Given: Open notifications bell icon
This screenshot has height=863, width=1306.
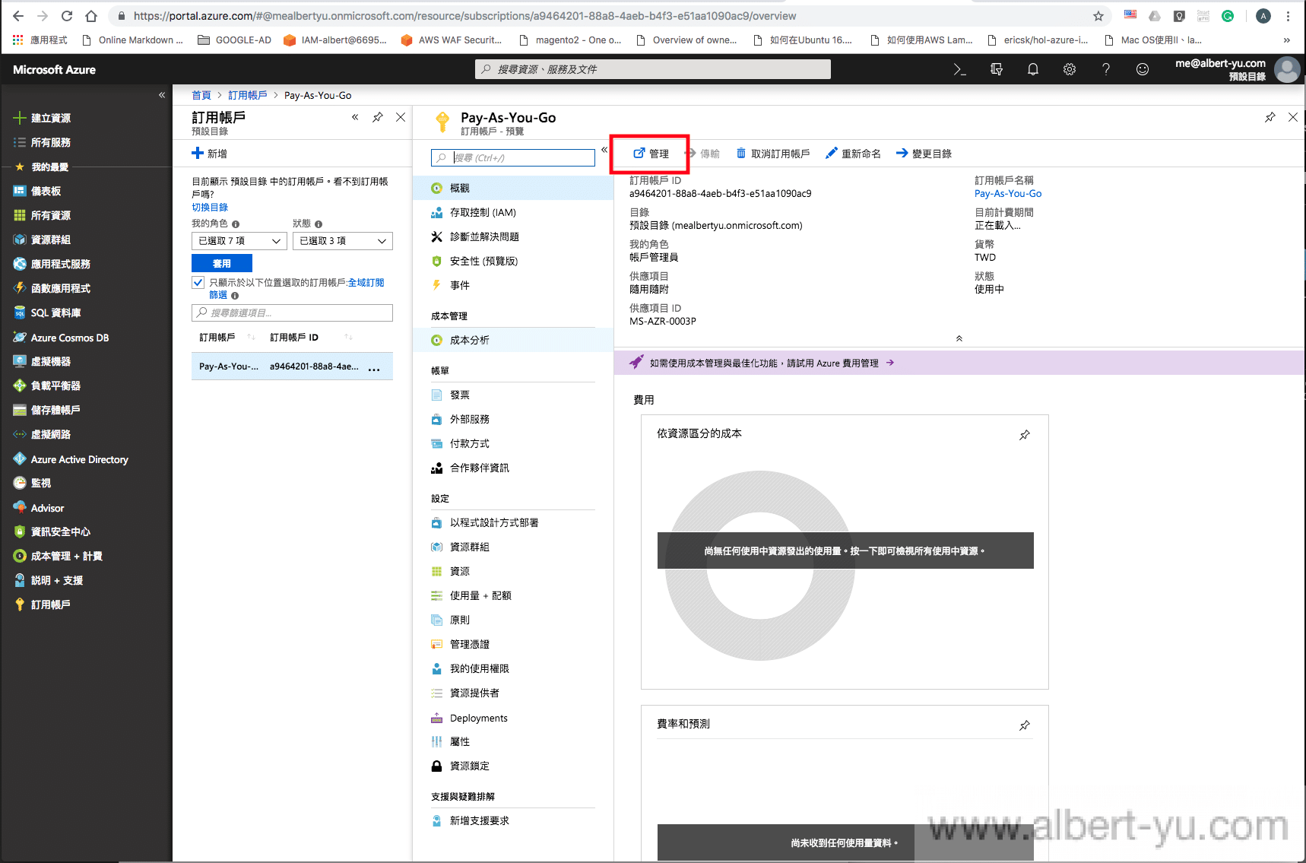Looking at the screenshot, I should (1033, 69).
